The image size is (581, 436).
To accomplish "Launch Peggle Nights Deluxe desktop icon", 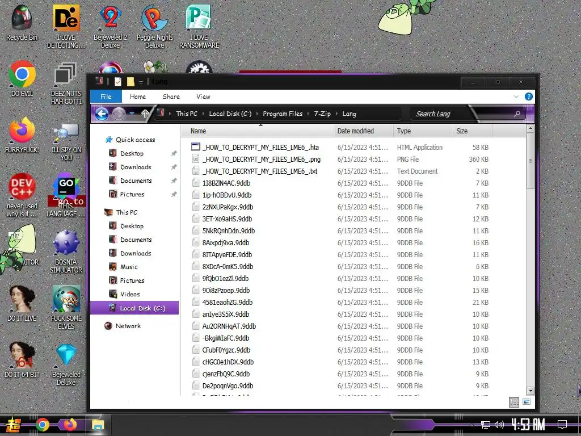I will point(154,26).
